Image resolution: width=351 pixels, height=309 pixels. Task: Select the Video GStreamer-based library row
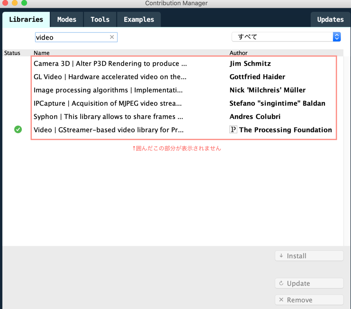coord(173,130)
